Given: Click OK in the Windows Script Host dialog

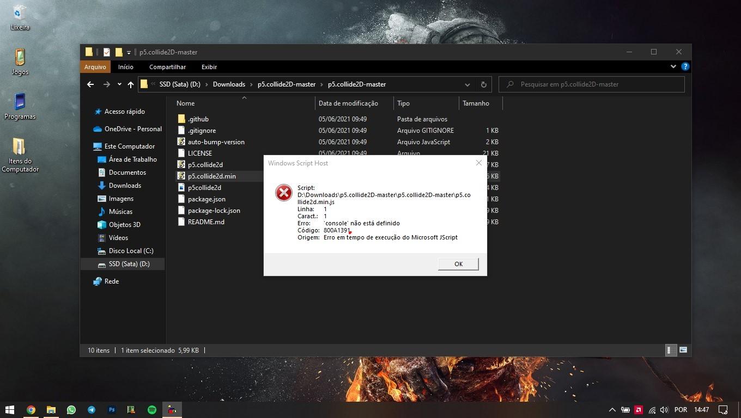Looking at the screenshot, I should [x=458, y=264].
